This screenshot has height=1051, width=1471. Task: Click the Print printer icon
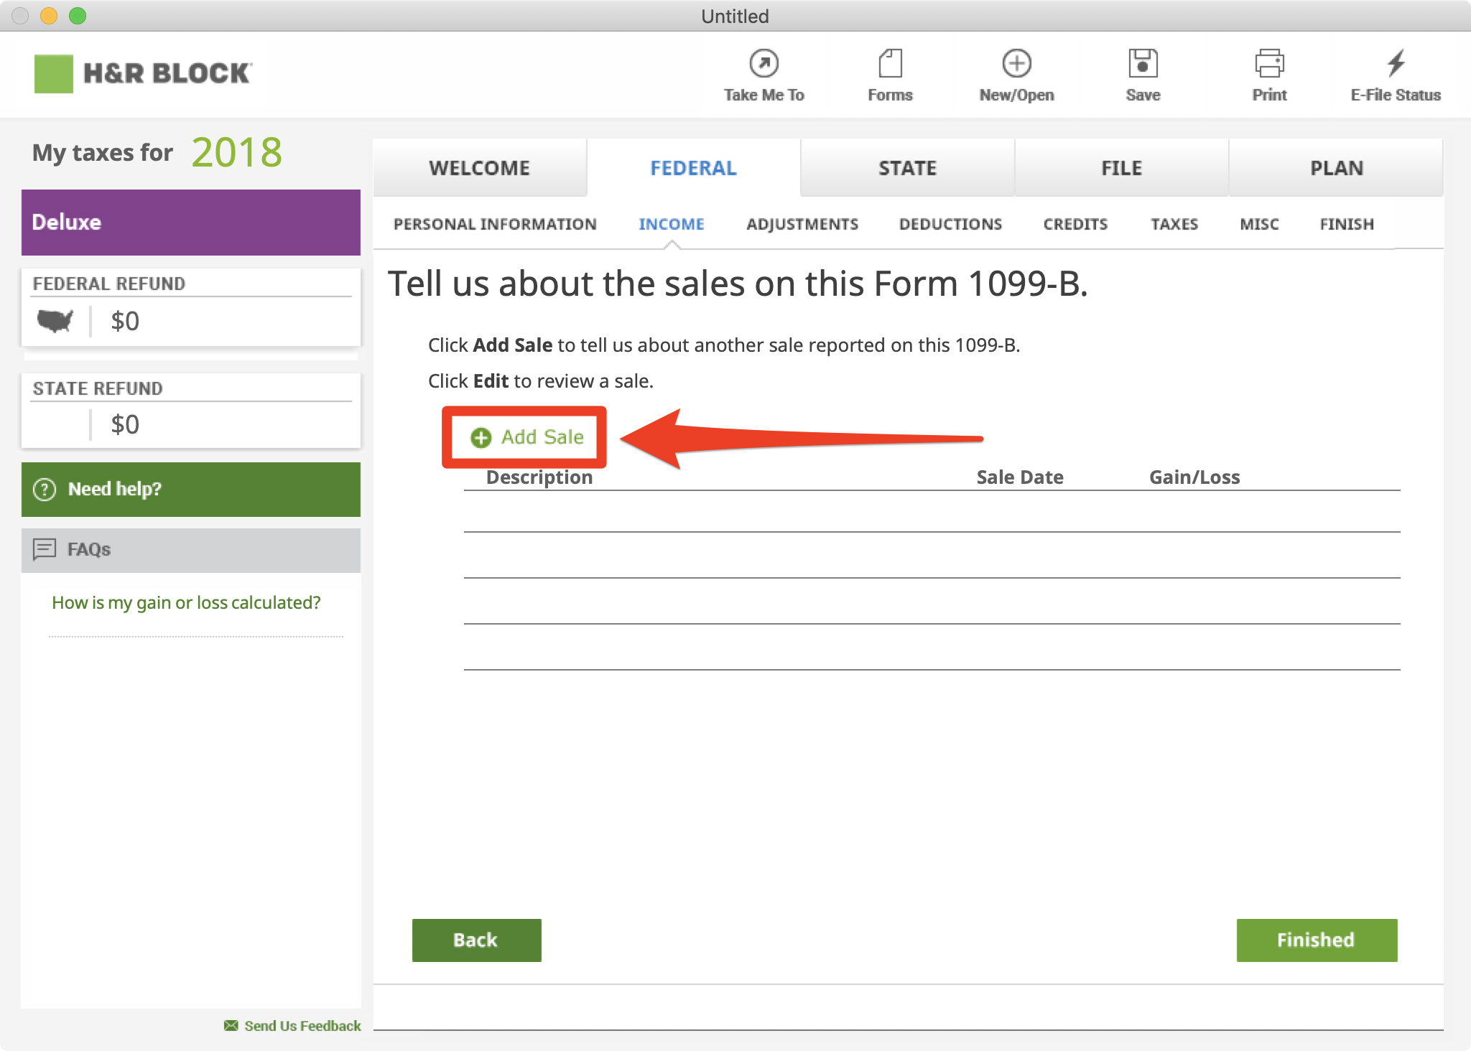click(x=1269, y=63)
